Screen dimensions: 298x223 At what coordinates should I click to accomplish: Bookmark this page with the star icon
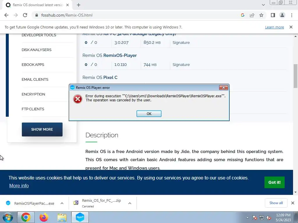tap(261, 15)
